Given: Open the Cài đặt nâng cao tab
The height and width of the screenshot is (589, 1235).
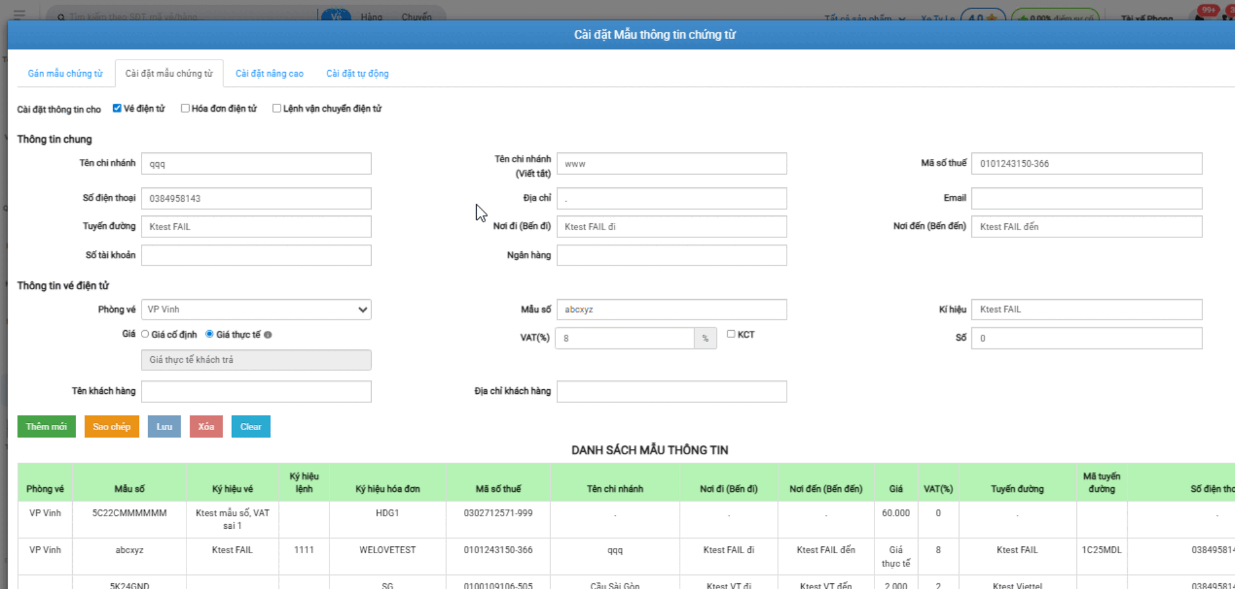Looking at the screenshot, I should click(269, 73).
